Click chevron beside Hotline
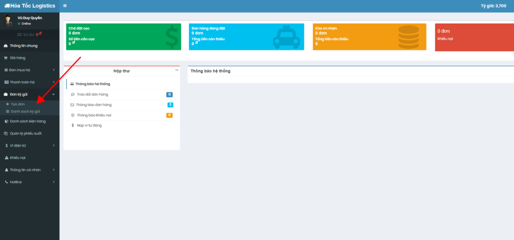Screen dimensions: 514x240 coord(53,182)
